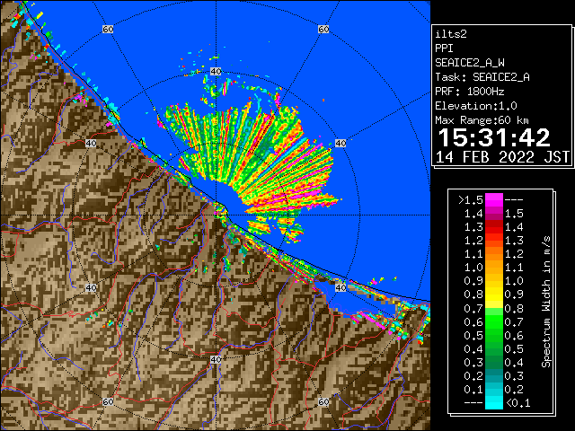This screenshot has width=575, height=431.
Task: Click the cyan swatch for widths below 0.1
Action: (x=493, y=402)
